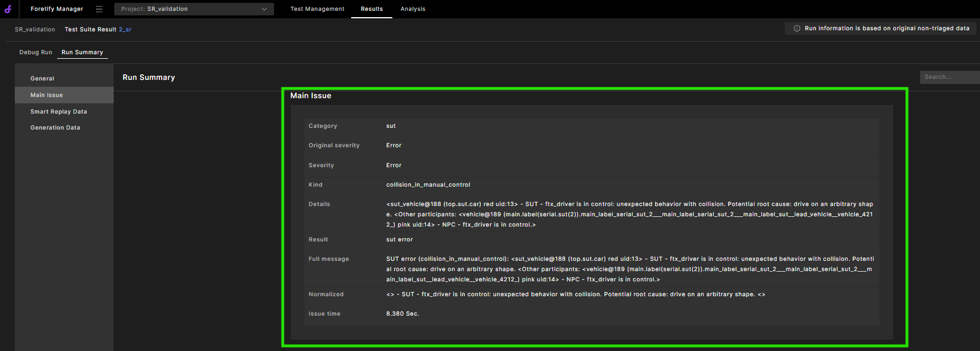Select the Run Summary tab
The width and height of the screenshot is (980, 351).
(82, 53)
